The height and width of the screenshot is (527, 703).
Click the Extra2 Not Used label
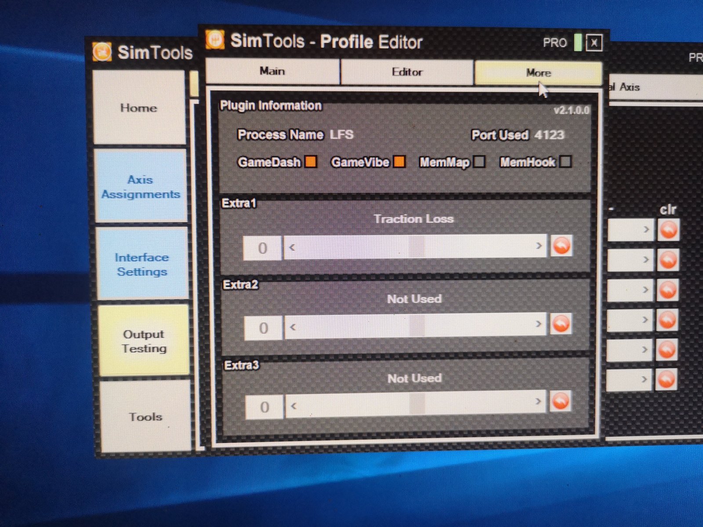414,299
